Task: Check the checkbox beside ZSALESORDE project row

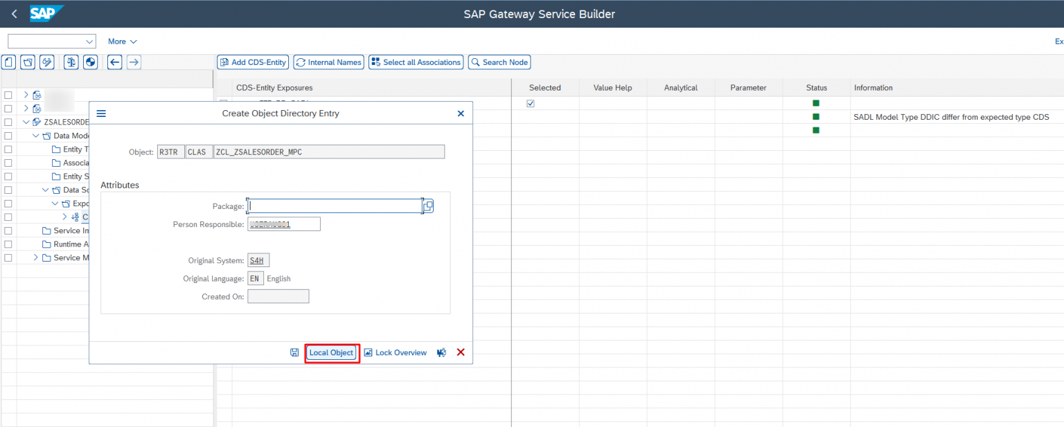Action: (8, 122)
